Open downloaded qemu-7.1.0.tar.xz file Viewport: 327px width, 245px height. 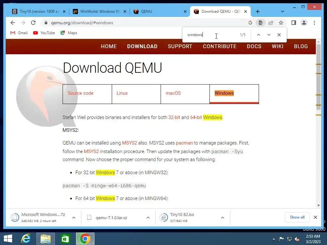[x=111, y=218]
